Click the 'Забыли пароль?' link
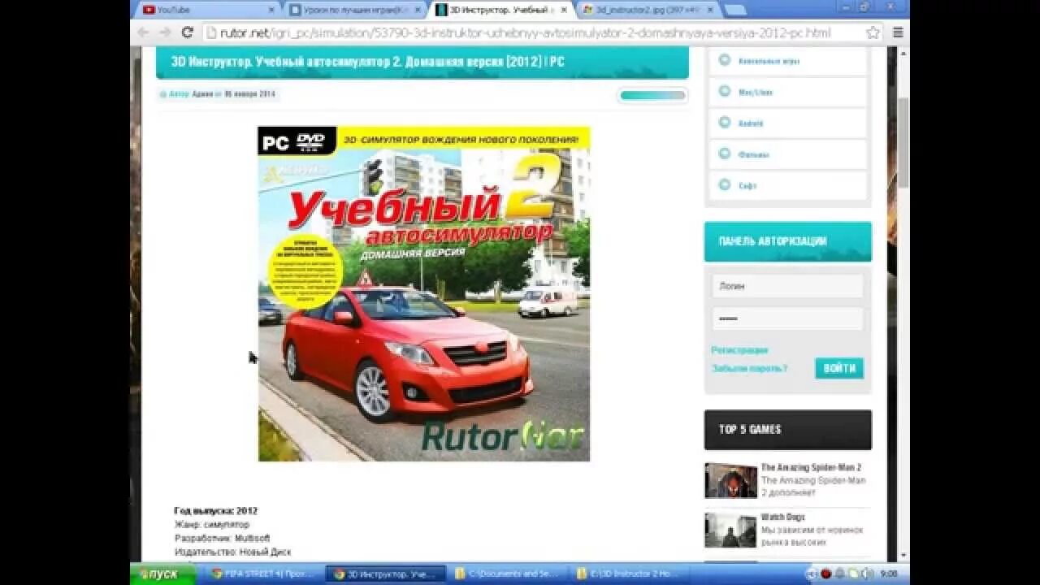 [x=749, y=369]
